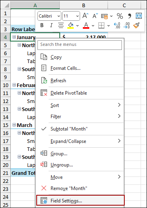This screenshot has width=147, height=208.
Task: Click the Decrease Font Size icon
Action: 95,16
